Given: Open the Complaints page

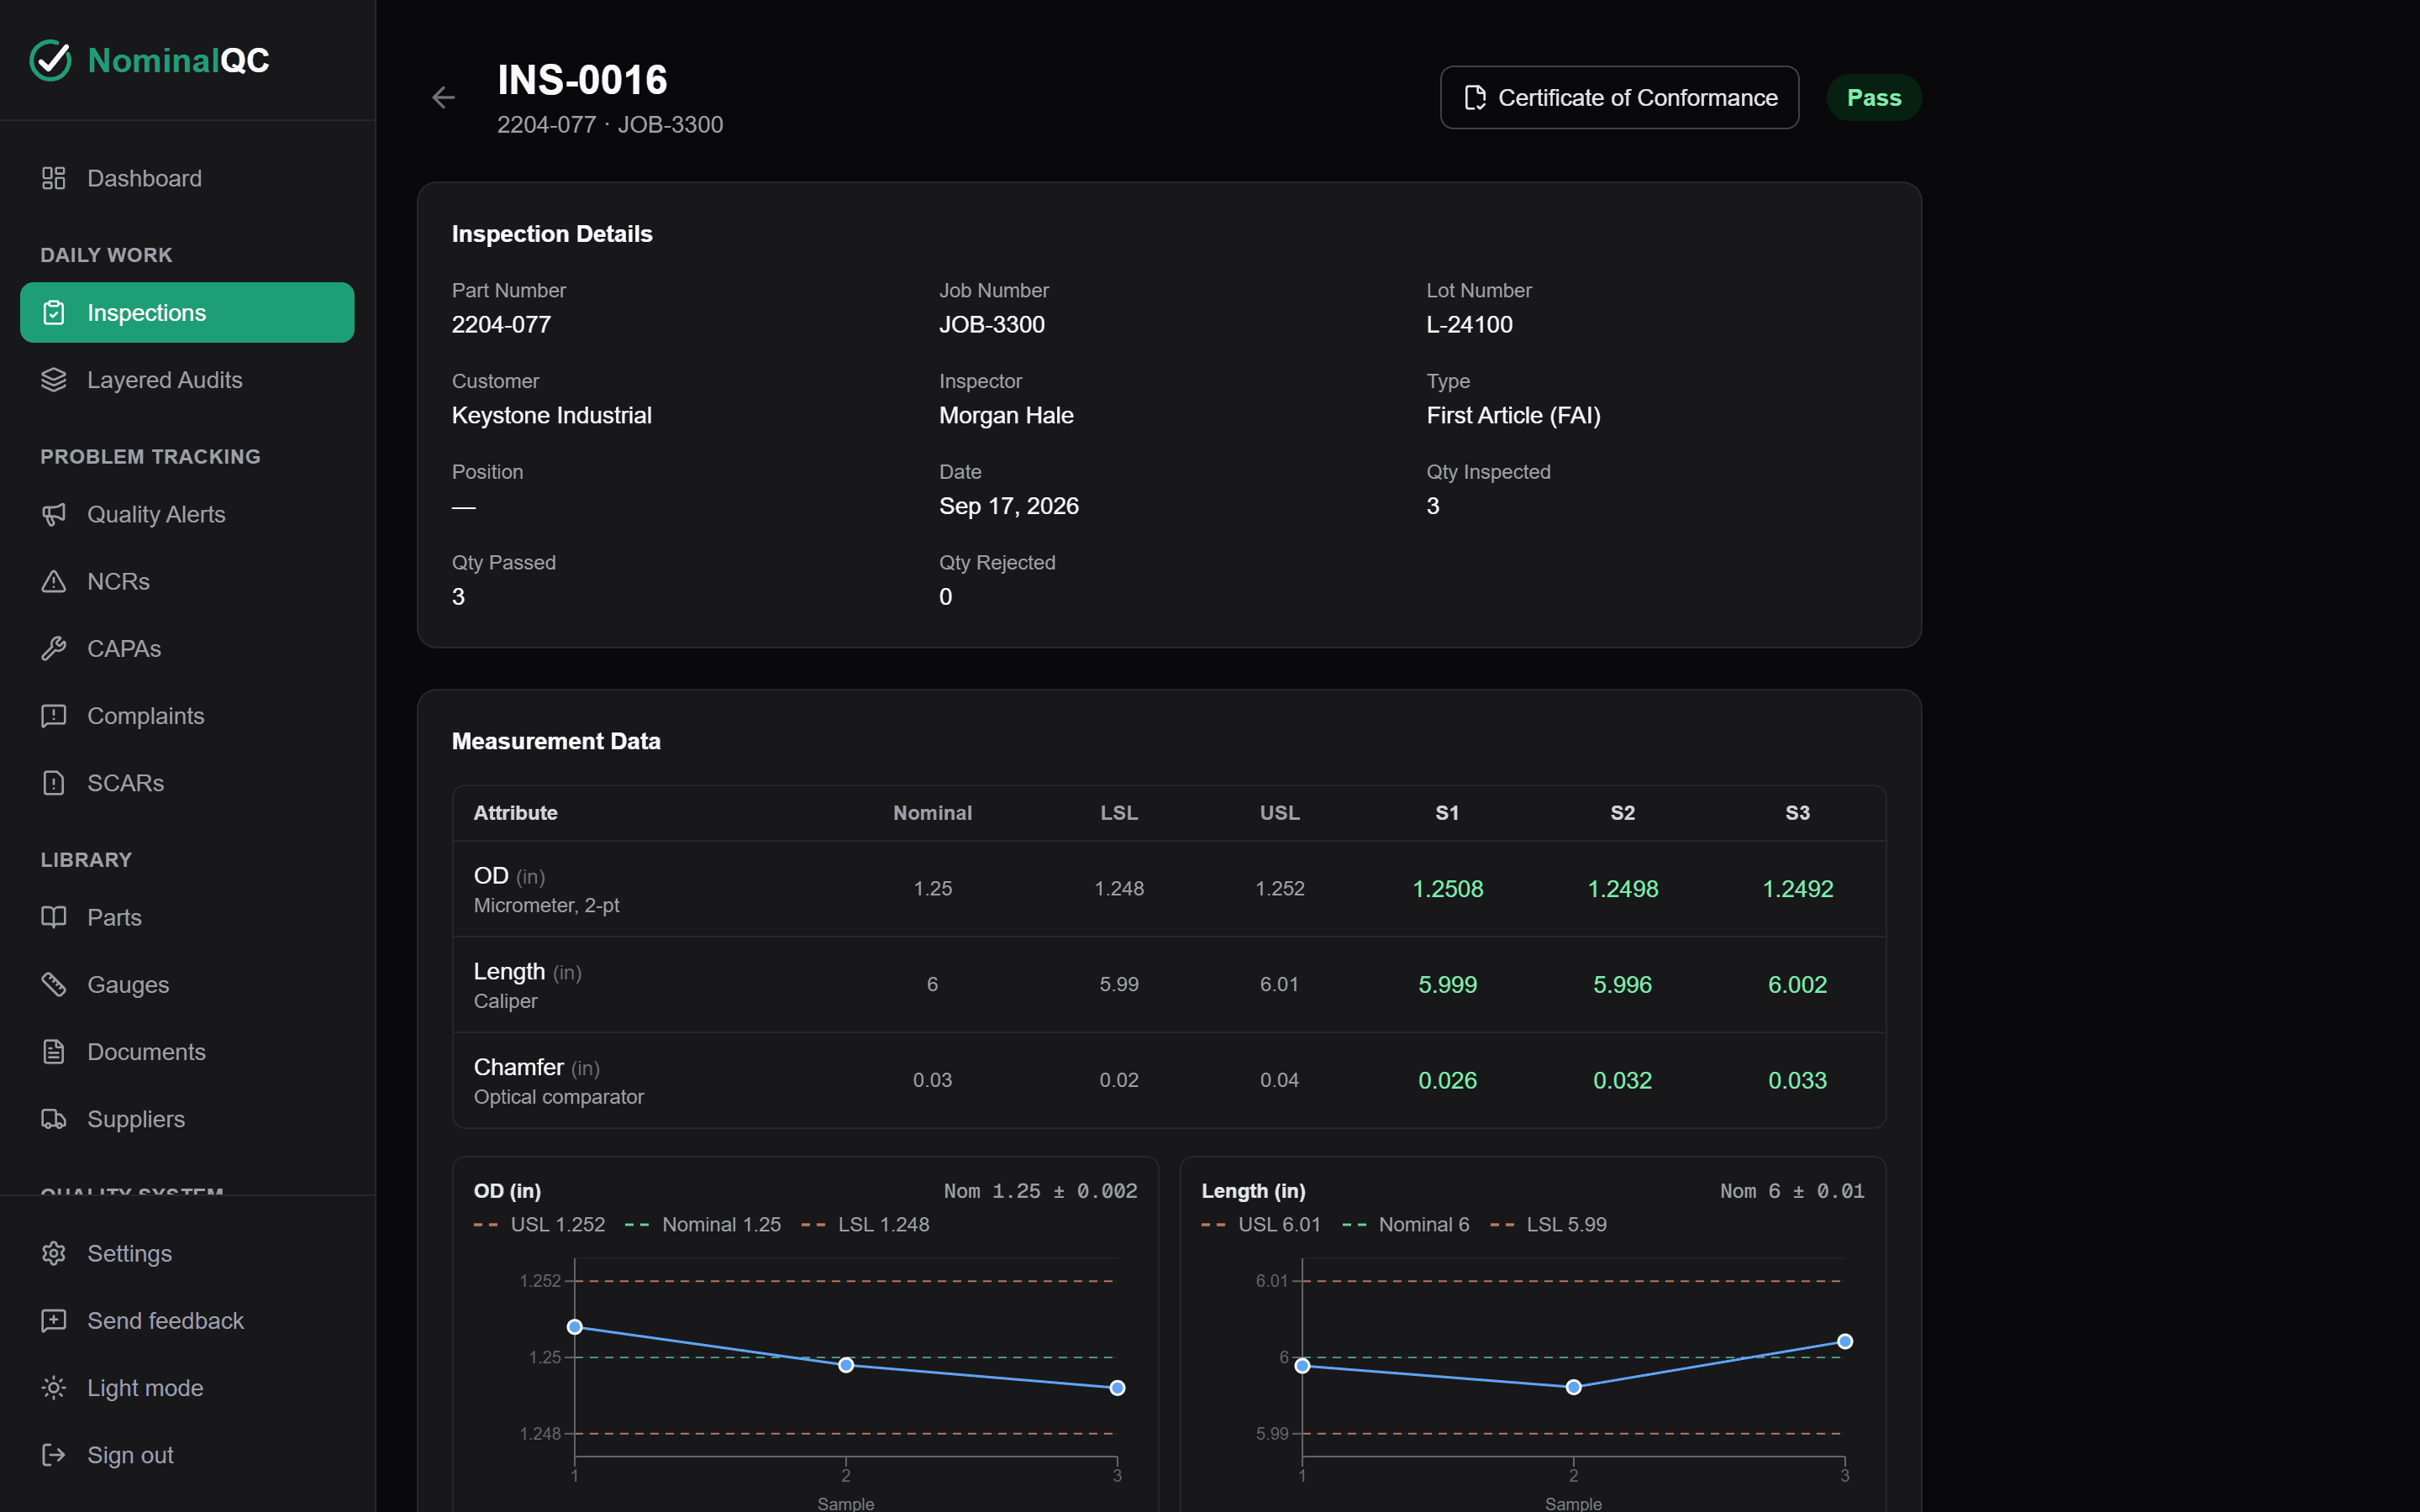Looking at the screenshot, I should (x=187, y=716).
